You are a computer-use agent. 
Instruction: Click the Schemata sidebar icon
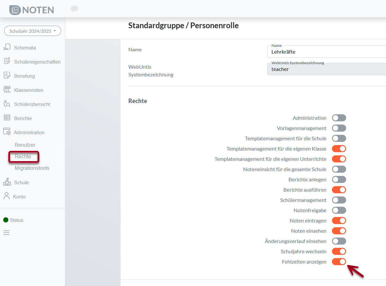click(7, 47)
